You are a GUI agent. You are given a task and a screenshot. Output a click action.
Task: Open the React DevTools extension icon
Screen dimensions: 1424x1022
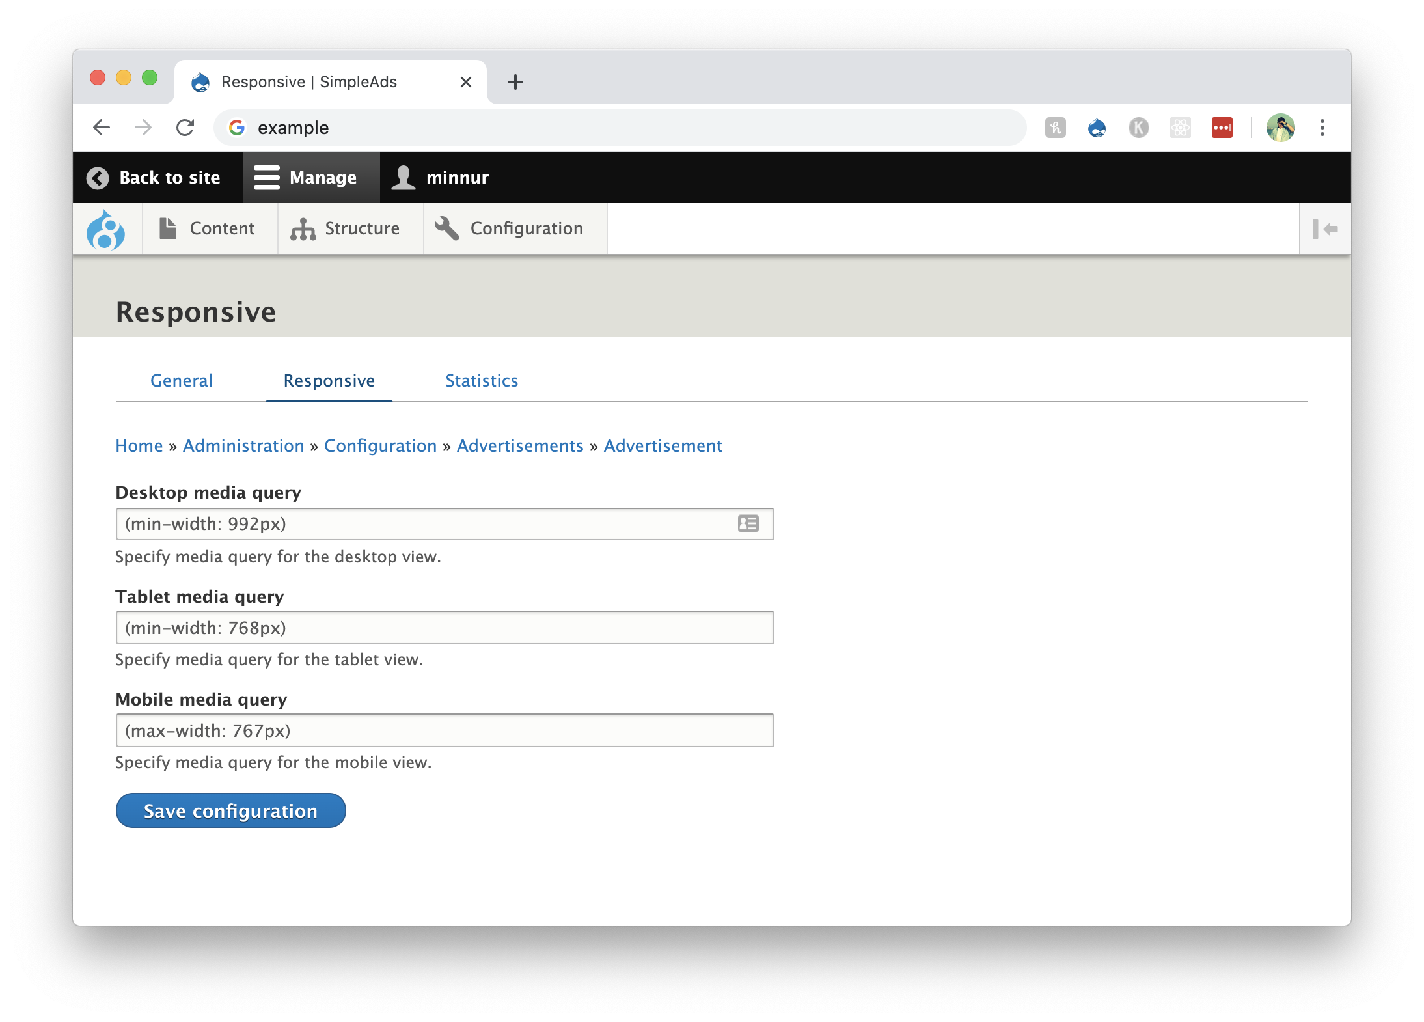point(1180,128)
